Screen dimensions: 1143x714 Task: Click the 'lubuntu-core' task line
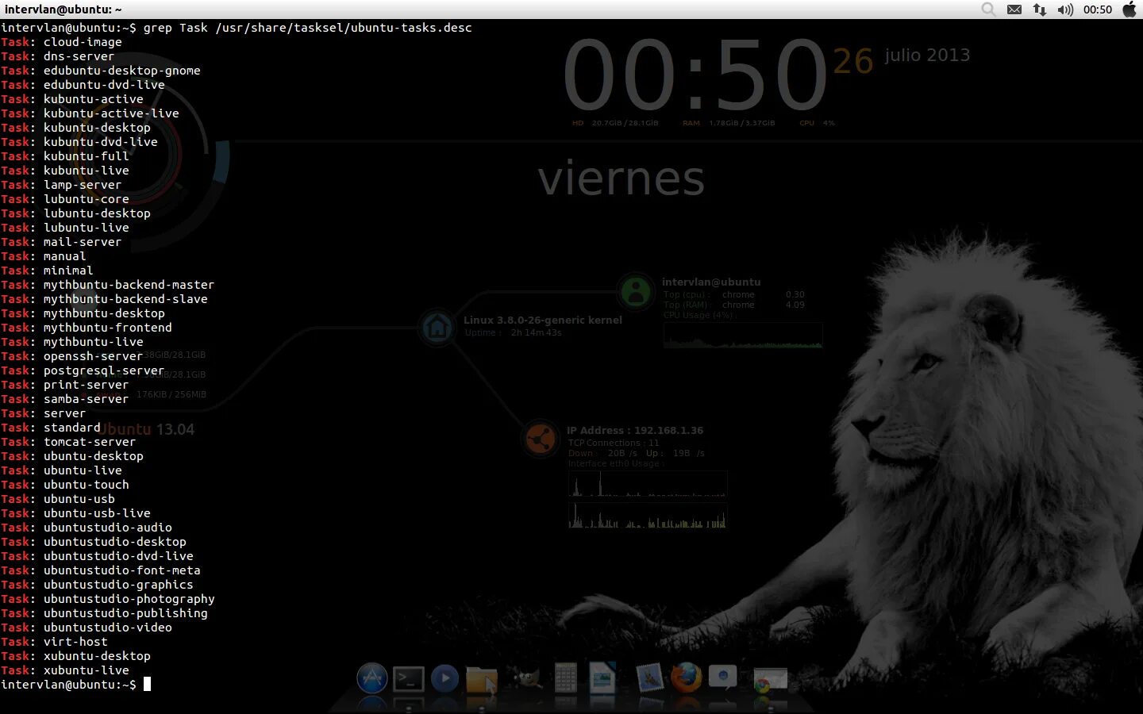point(64,199)
